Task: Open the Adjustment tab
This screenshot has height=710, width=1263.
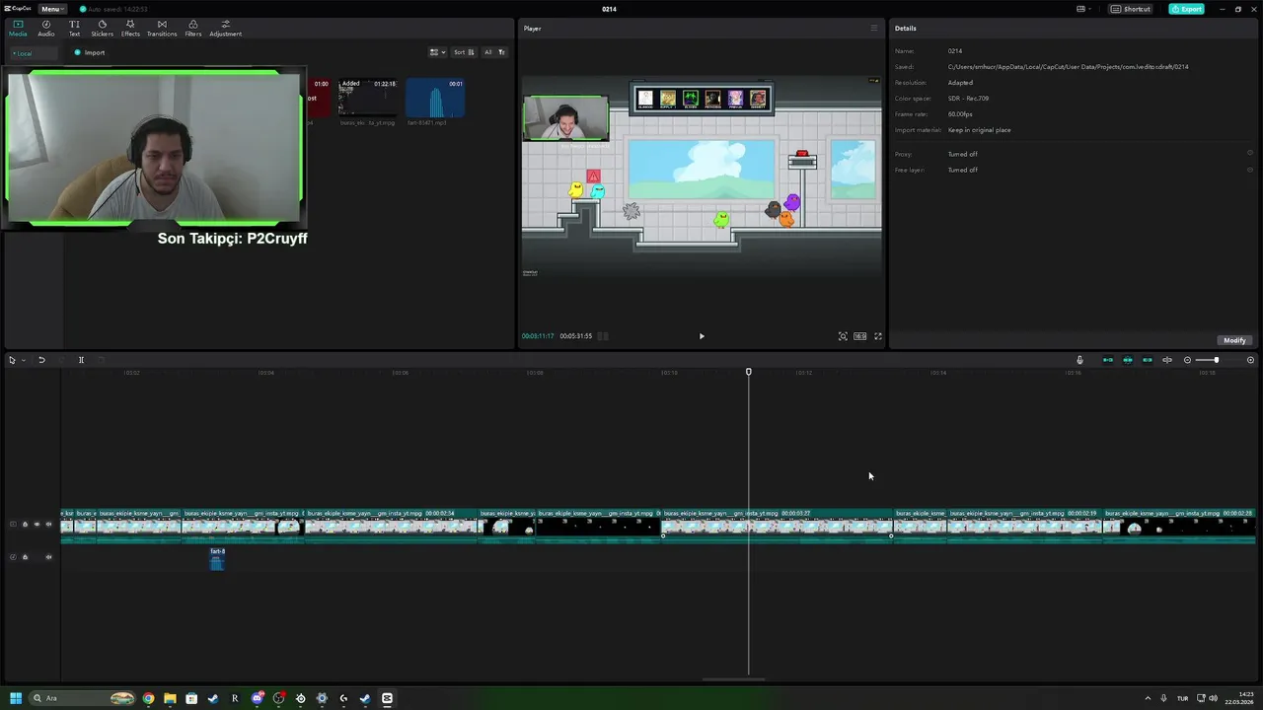Action: (225, 28)
